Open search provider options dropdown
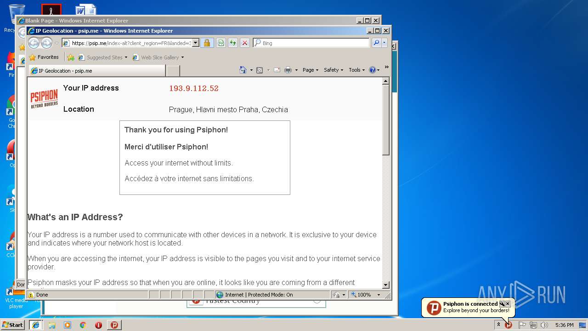Screen dimensions: 588x331 click(x=384, y=43)
